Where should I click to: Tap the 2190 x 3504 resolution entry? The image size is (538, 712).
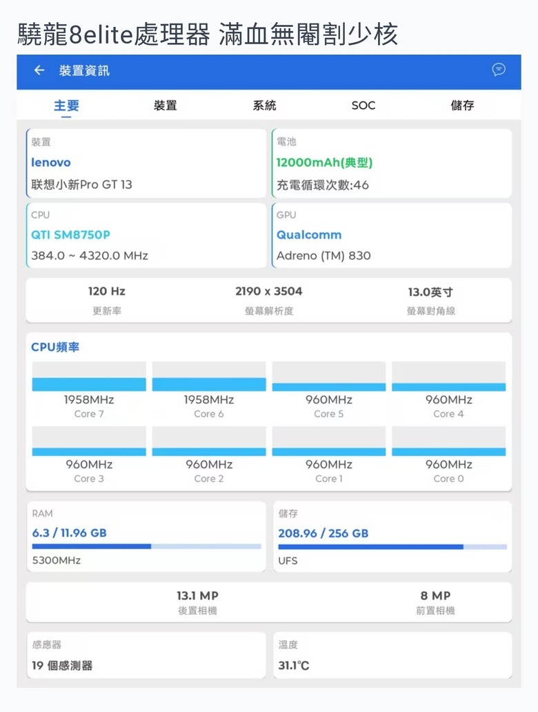269,300
